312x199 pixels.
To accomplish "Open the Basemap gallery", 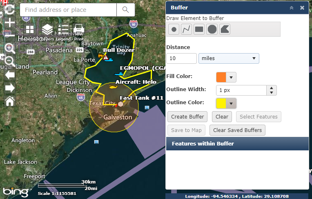I will (x=29, y=29).
